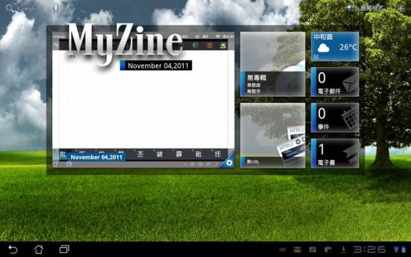Open the November 04,2011 photo in MyZine

click(x=143, y=99)
